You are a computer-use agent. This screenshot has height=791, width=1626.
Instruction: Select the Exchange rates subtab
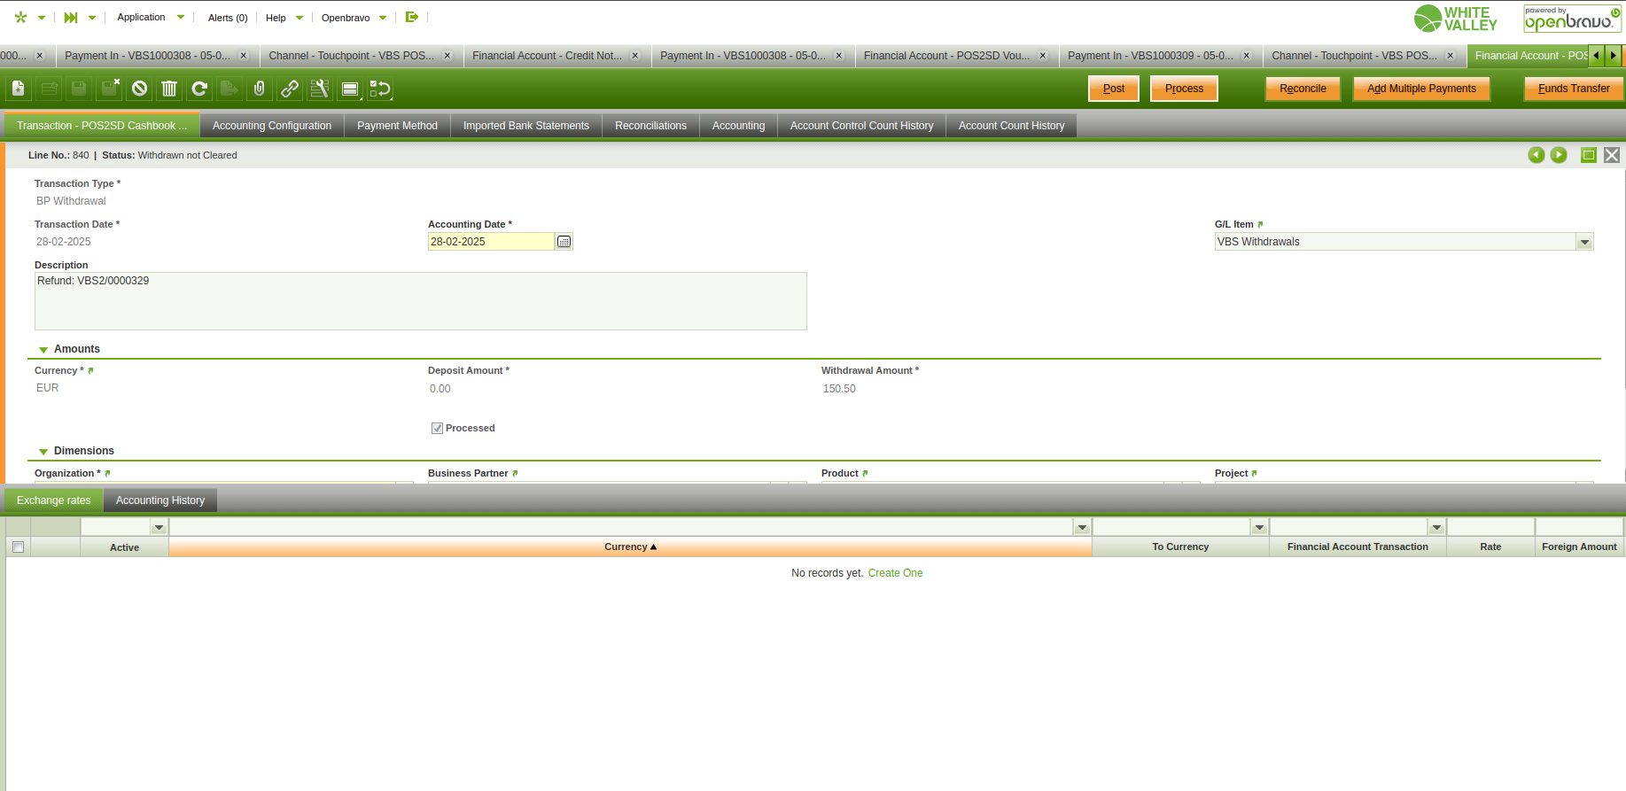coord(54,500)
